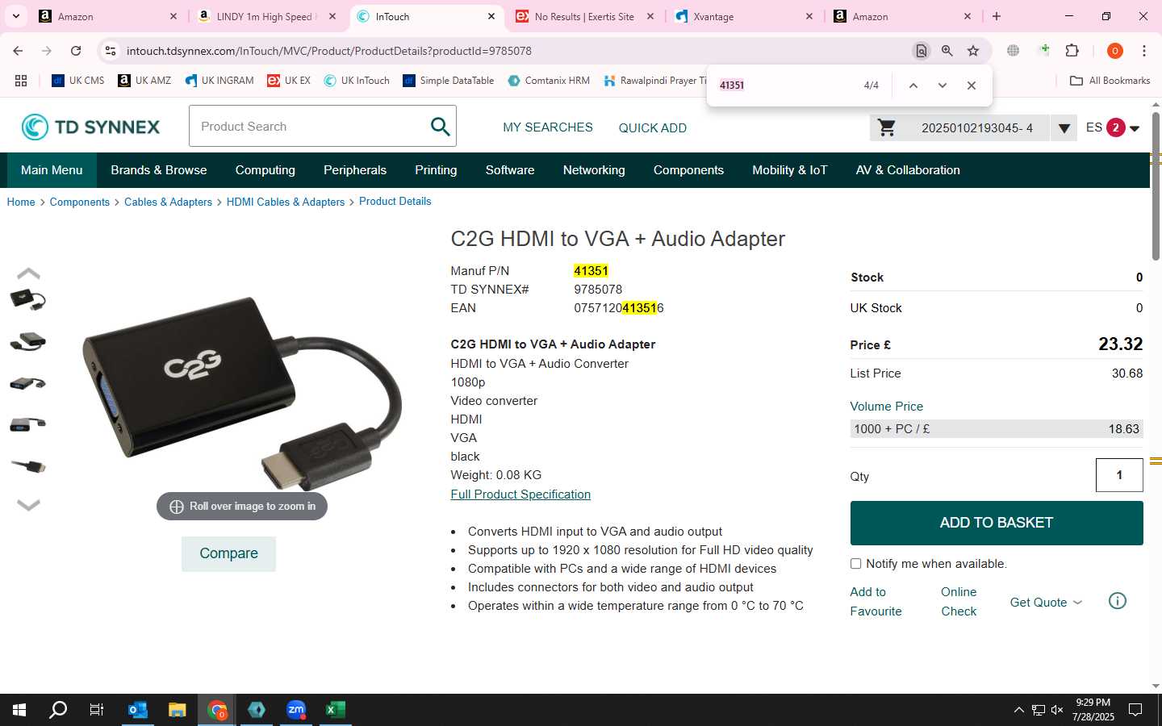Switch to the Xvantage browser tab
The width and height of the screenshot is (1162, 726).
[742, 16]
